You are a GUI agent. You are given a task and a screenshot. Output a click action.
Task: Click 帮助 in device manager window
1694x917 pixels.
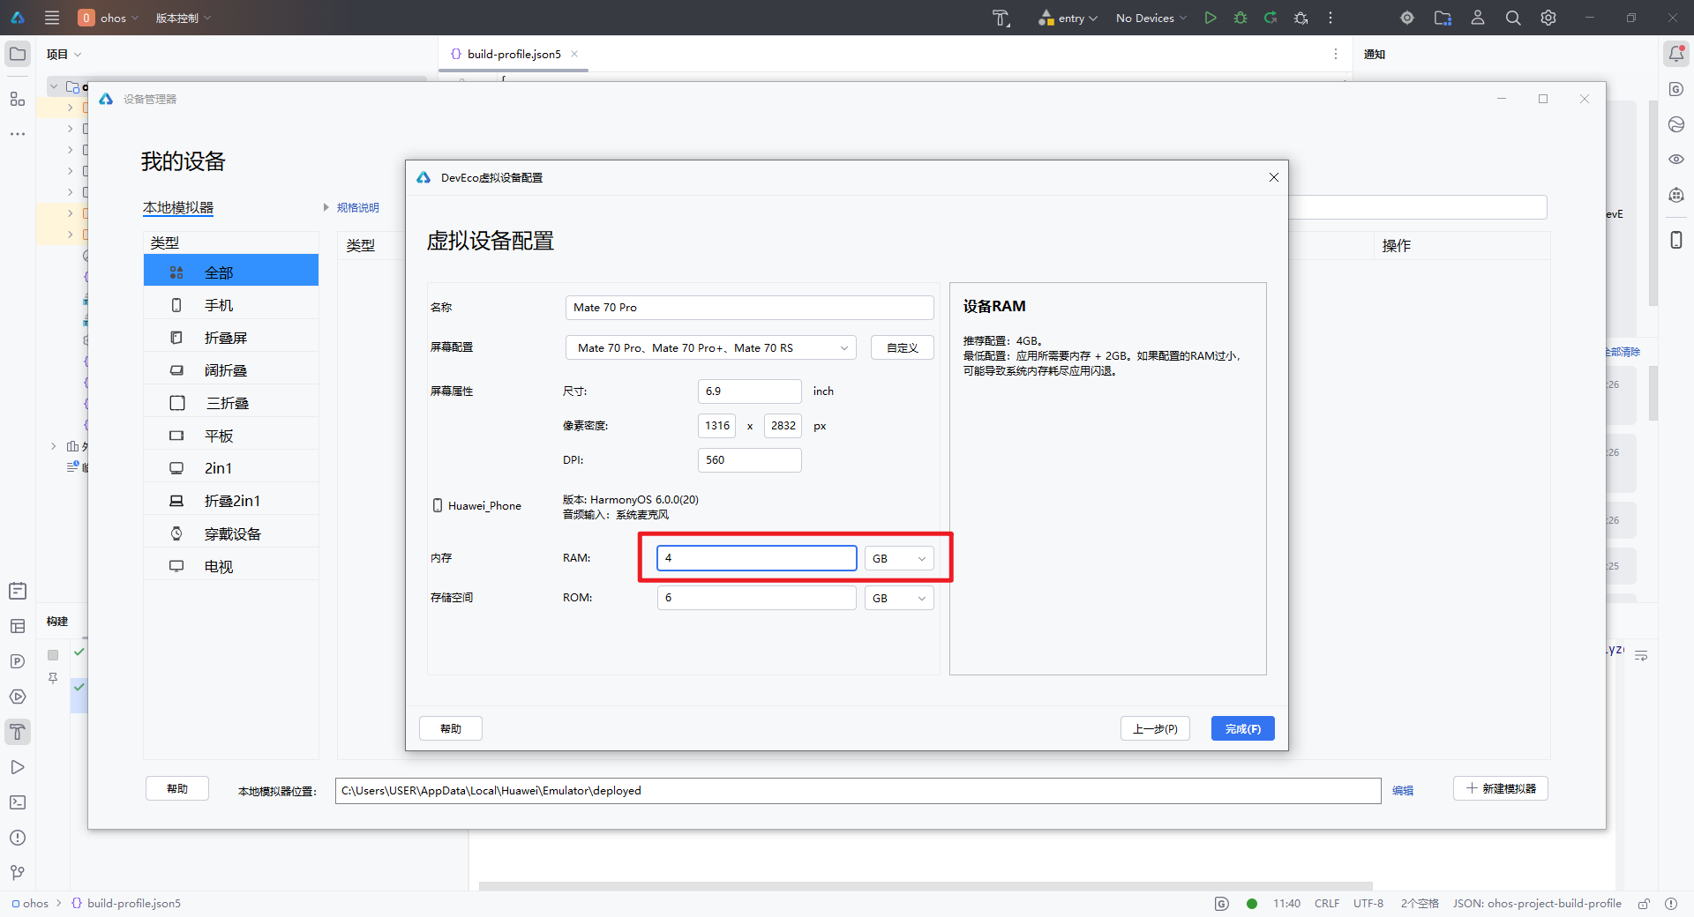click(177, 789)
